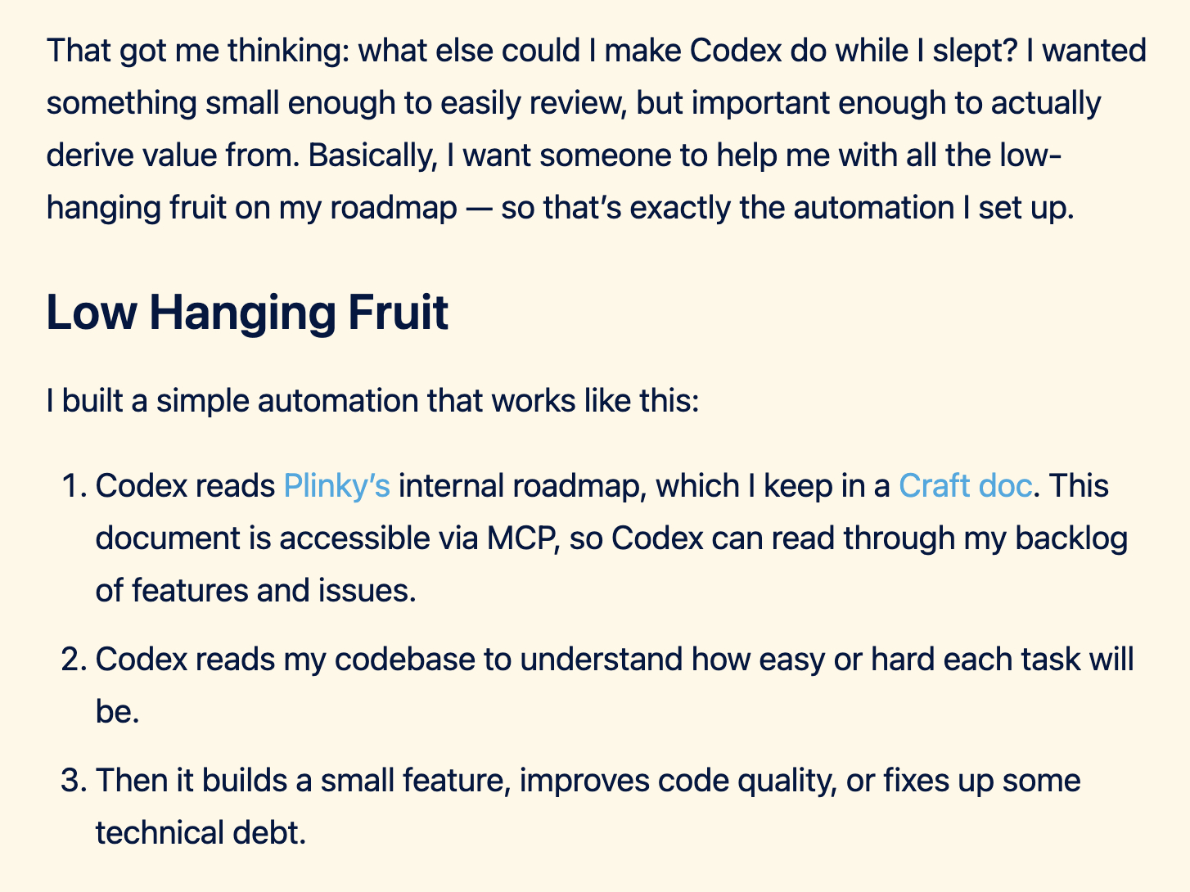This screenshot has width=1190, height=892.
Task: Click the words "code quality" in the third item
Action: tap(742, 781)
